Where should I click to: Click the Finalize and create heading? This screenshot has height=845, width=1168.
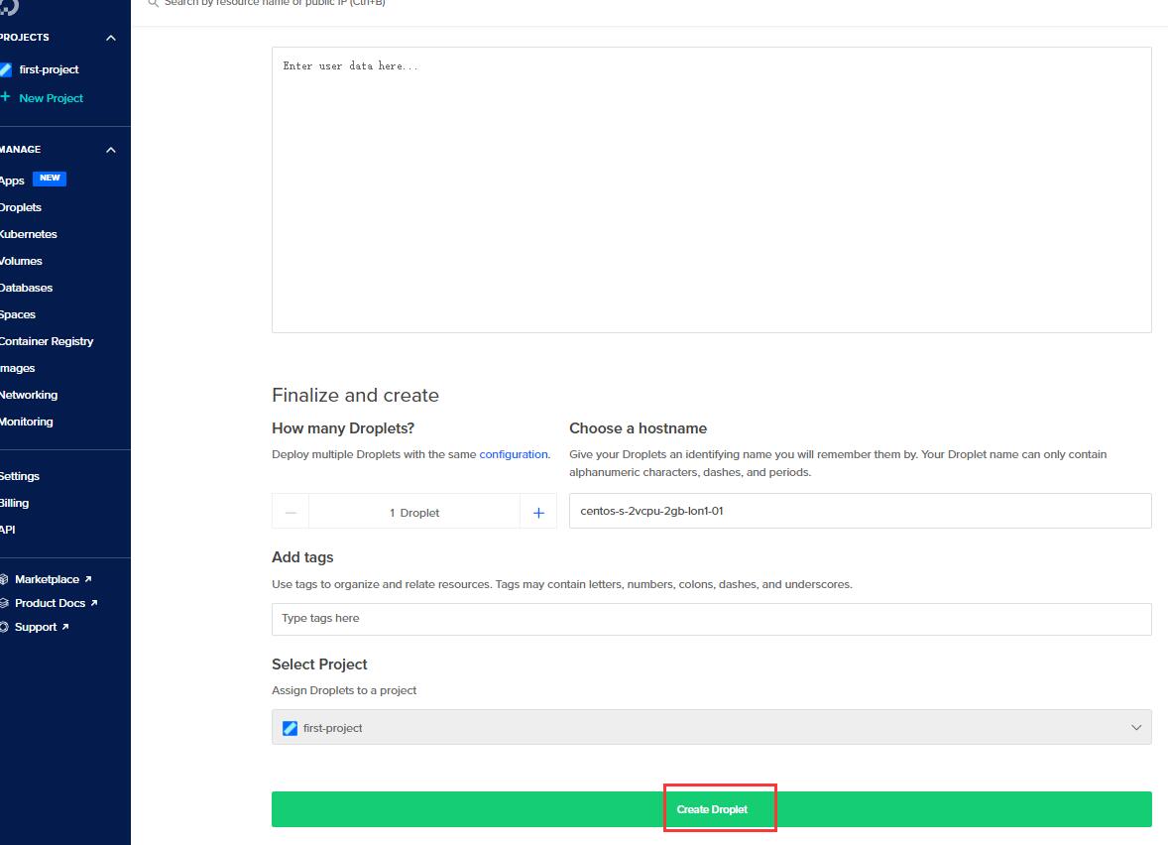(x=355, y=395)
